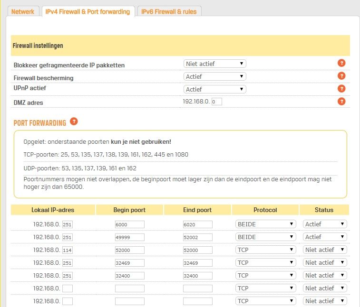Screen dimensions: 360x307
Task: Open UPnP actief dropdown
Action: pyautogui.click(x=214, y=89)
